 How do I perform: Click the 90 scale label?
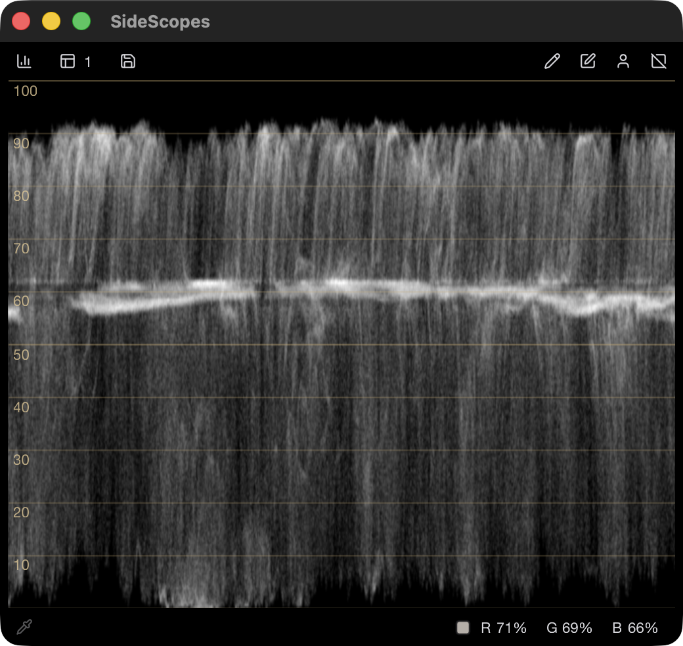pos(21,143)
